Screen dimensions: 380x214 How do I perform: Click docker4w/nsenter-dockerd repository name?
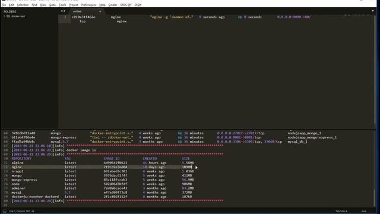point(35,197)
